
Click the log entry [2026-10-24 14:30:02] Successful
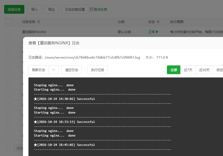tap(64, 99)
